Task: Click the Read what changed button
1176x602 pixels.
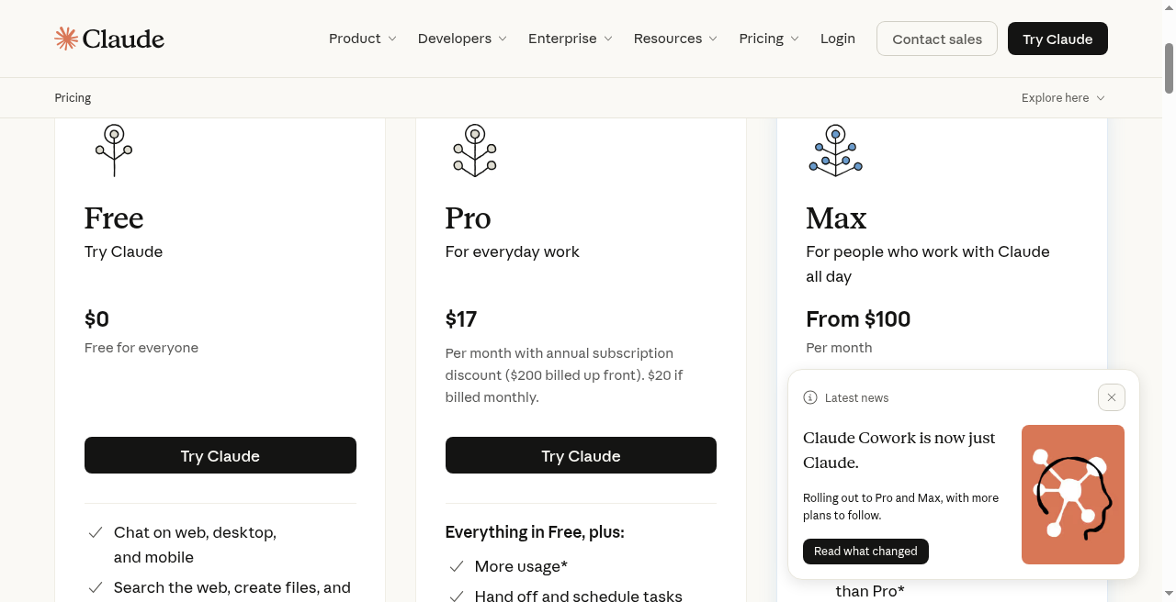Action: tap(865, 552)
